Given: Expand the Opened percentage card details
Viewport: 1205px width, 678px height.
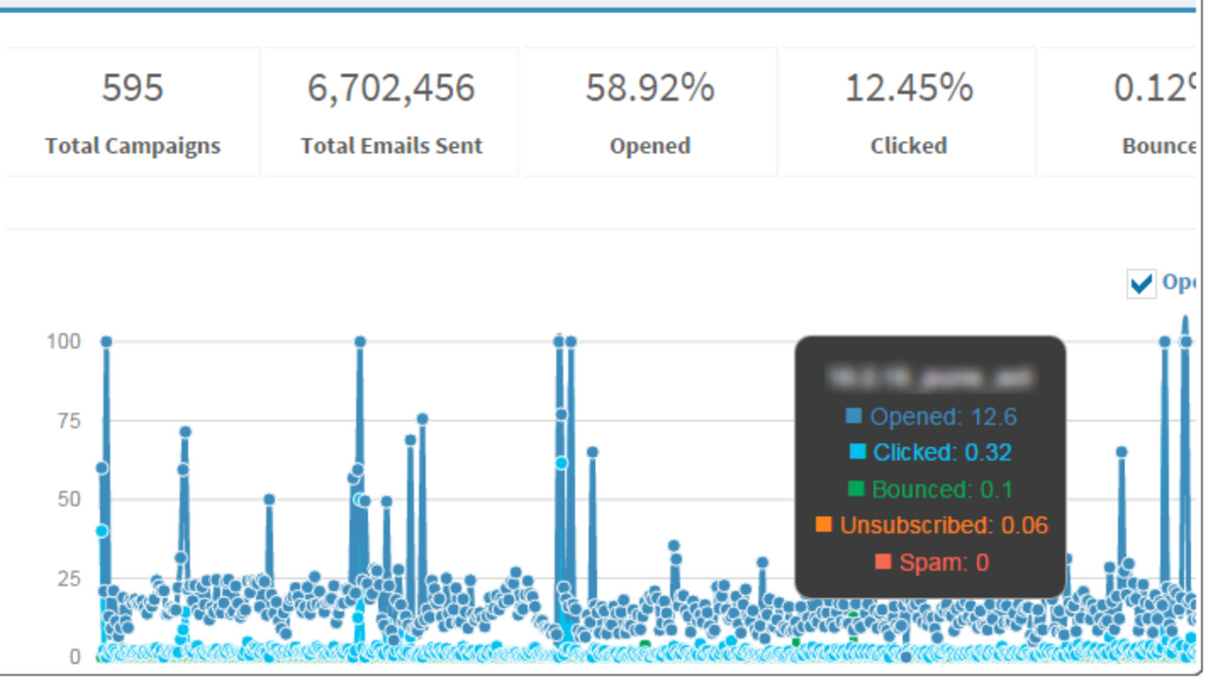Looking at the screenshot, I should click(650, 111).
